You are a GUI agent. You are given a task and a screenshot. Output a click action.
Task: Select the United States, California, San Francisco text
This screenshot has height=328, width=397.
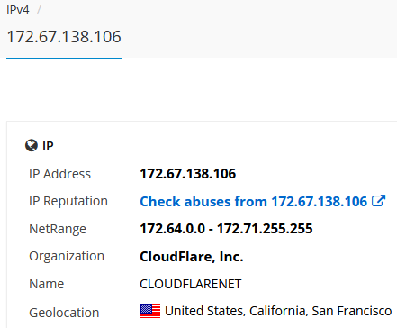click(278, 311)
